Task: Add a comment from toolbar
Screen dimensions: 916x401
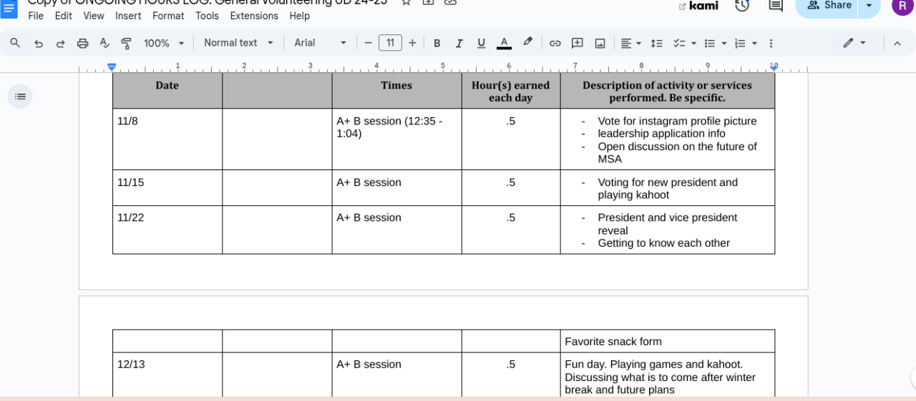Action: [578, 43]
